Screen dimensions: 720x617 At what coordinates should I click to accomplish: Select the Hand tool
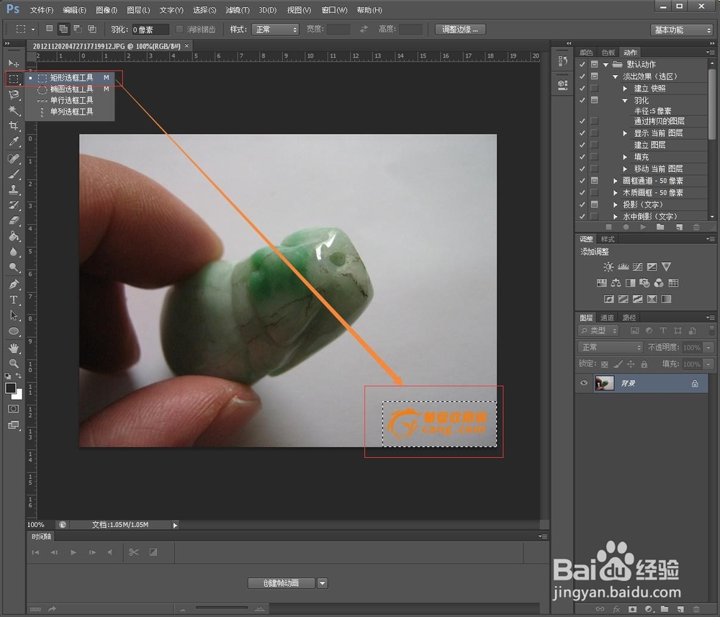13,348
